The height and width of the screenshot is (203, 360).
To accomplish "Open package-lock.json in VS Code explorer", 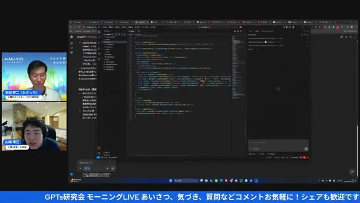I will pos(111,64).
